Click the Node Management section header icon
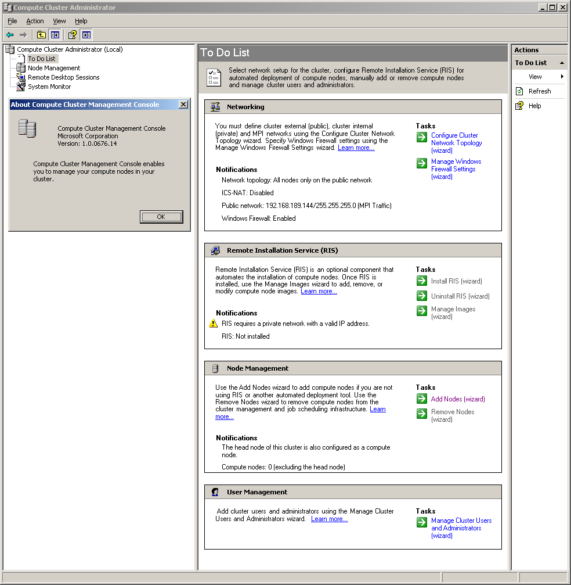The image size is (571, 585). (215, 369)
